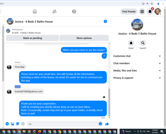Open the Friends icon in top navigation

54,11
